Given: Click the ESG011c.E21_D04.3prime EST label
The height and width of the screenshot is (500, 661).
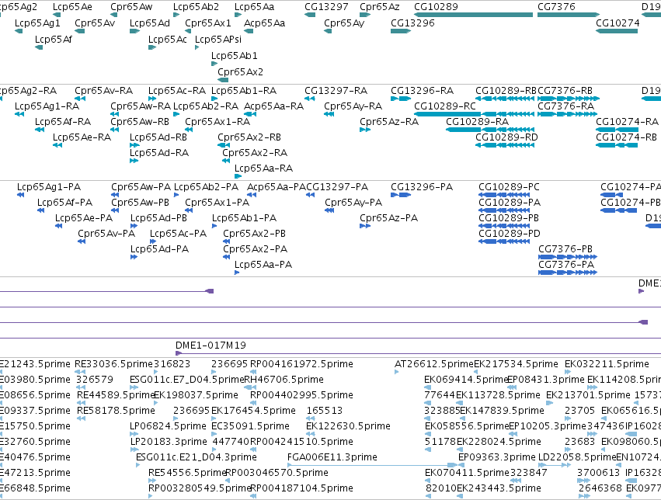Looking at the screenshot, I should pyautogui.click(x=197, y=457).
